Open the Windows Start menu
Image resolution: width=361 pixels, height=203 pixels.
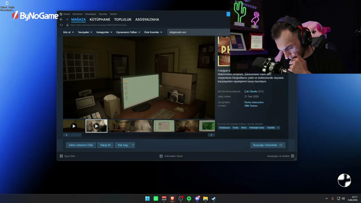(148, 198)
